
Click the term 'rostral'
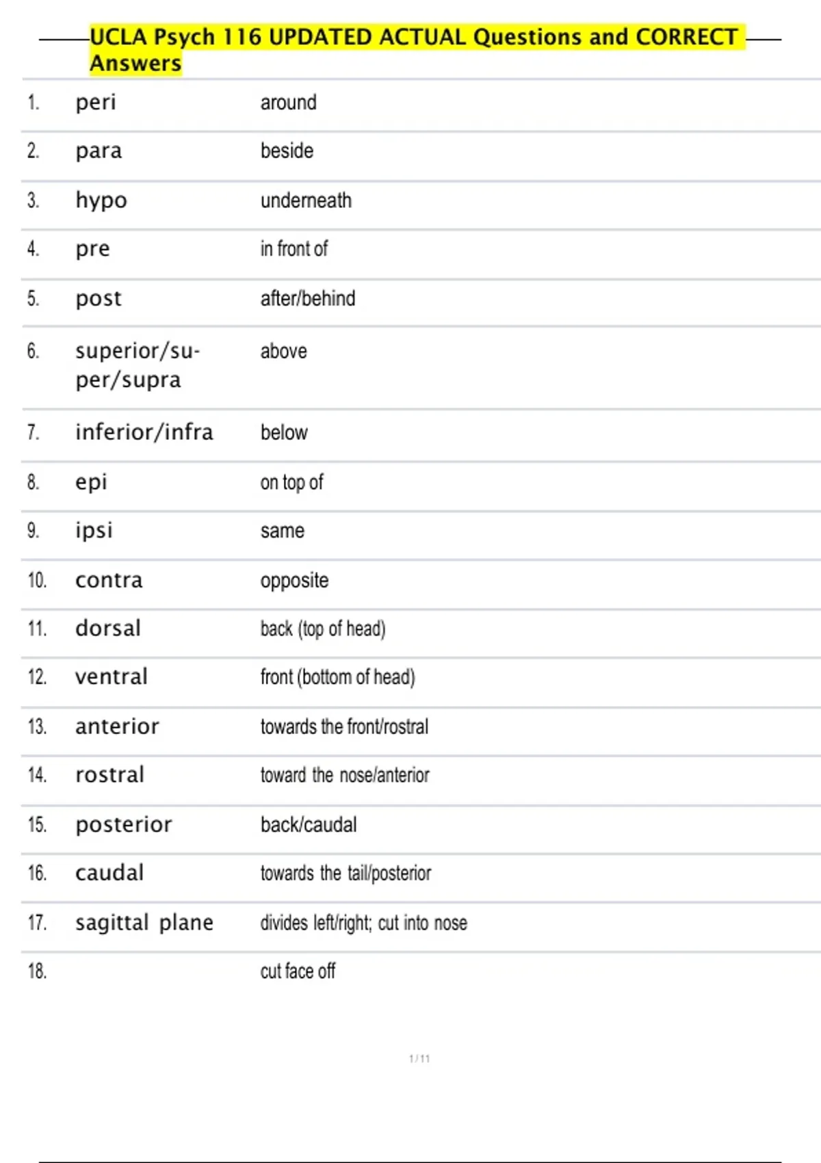tap(109, 775)
